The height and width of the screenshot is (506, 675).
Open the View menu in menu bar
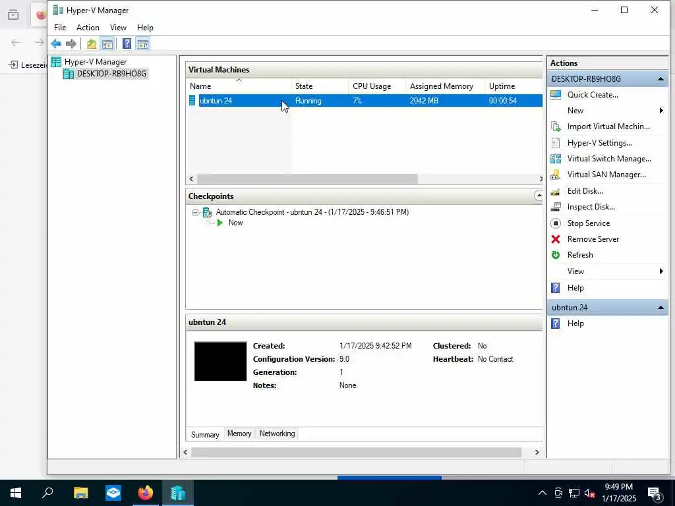(x=118, y=28)
